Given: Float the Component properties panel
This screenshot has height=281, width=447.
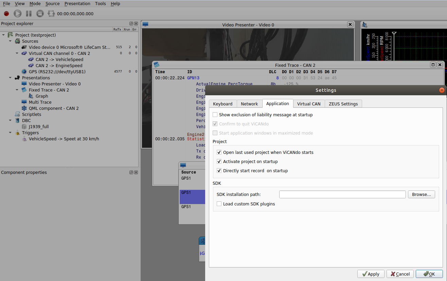Looking at the screenshot, I should tap(131, 173).
